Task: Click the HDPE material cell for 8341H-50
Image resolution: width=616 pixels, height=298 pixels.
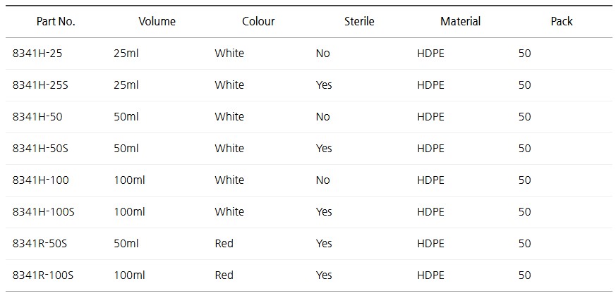Action: click(430, 117)
